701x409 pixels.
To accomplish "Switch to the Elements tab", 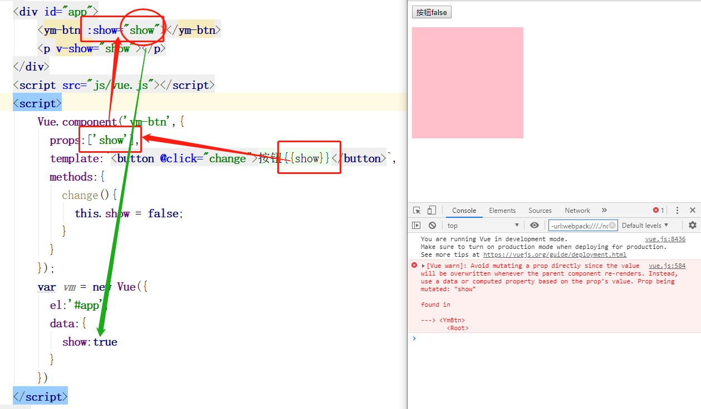I will coord(502,211).
